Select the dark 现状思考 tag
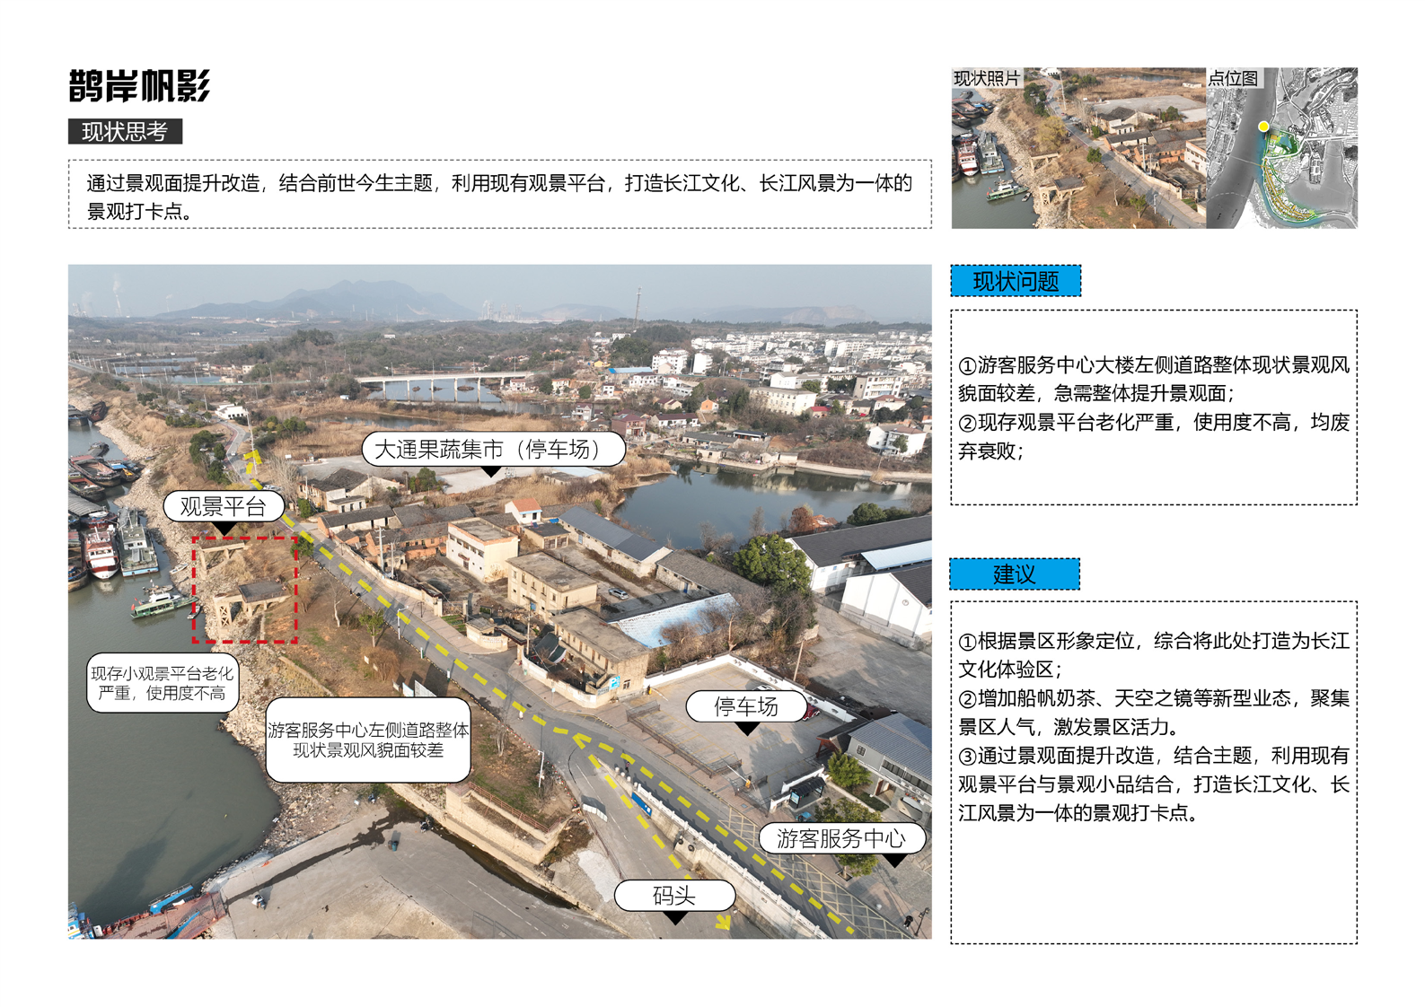Screen dimensions: 1425x1007 [125, 132]
